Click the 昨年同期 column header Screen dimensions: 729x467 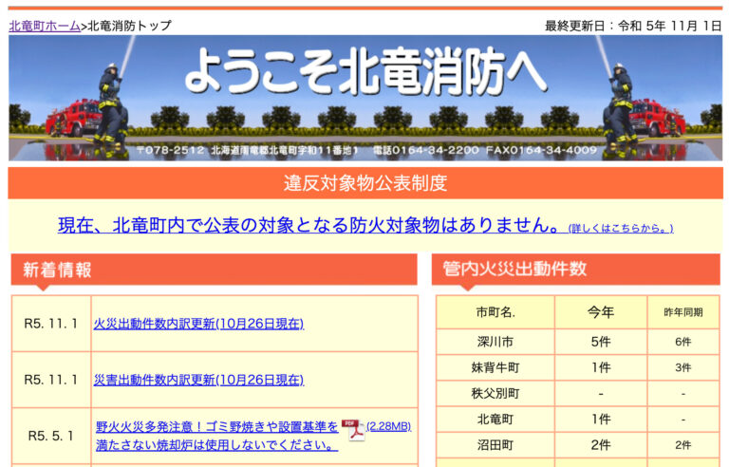coord(682,311)
